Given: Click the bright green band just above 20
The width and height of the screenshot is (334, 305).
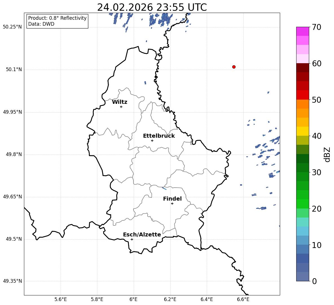Looking at the screenshot, I should [x=302, y=204].
